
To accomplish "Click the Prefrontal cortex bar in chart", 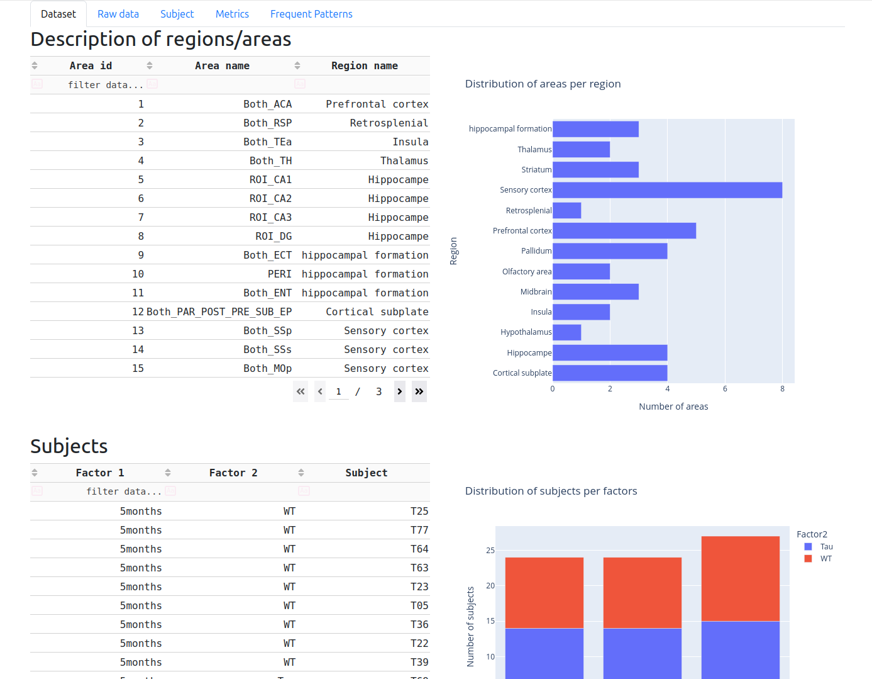I will coord(624,231).
